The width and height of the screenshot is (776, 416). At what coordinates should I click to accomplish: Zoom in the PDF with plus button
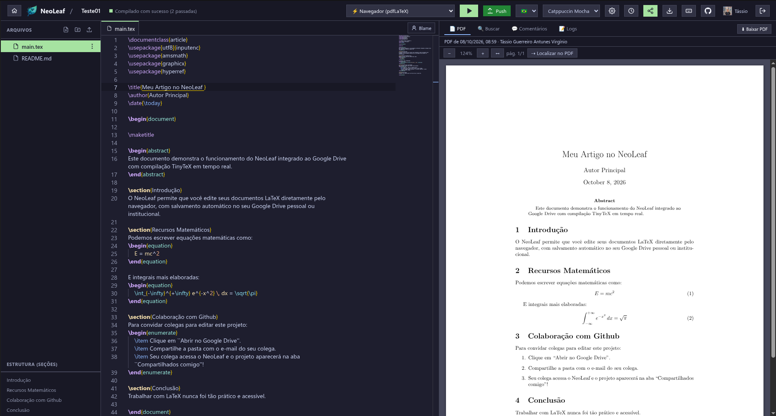tap(483, 53)
